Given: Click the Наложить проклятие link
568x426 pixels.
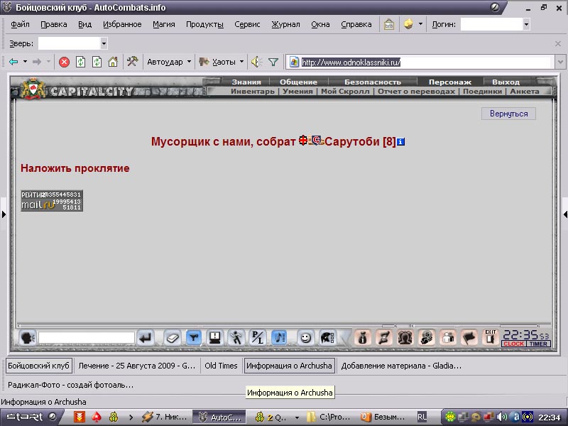Looking at the screenshot, I should 75,168.
